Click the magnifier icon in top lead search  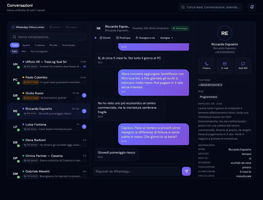coord(183,7)
